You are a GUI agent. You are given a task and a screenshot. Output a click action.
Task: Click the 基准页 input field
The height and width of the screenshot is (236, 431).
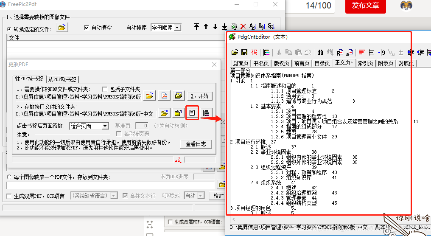coord(142,126)
